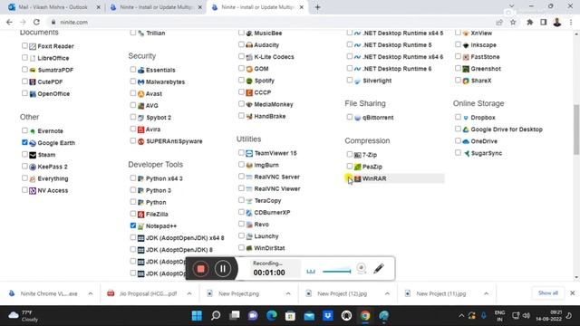Open the Chrome extensions puzzle icon
Image resolution: width=580 pixels, height=326 pixels.
(x=529, y=22)
